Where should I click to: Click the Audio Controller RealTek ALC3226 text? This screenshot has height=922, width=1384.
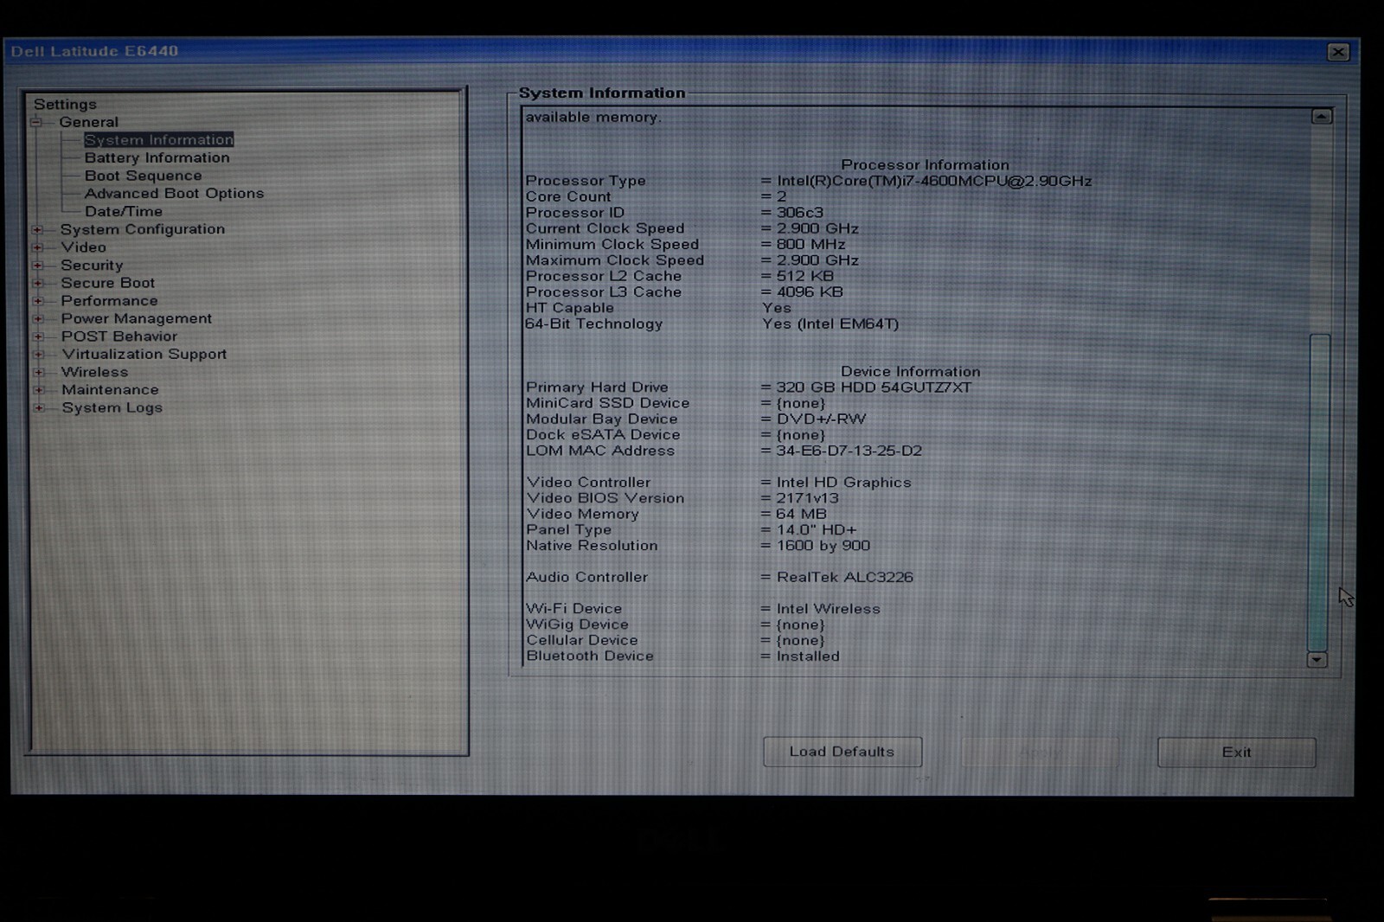(845, 577)
